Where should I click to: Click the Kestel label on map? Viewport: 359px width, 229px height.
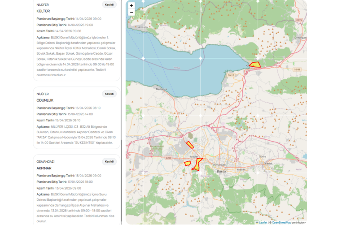tap(268, 164)
